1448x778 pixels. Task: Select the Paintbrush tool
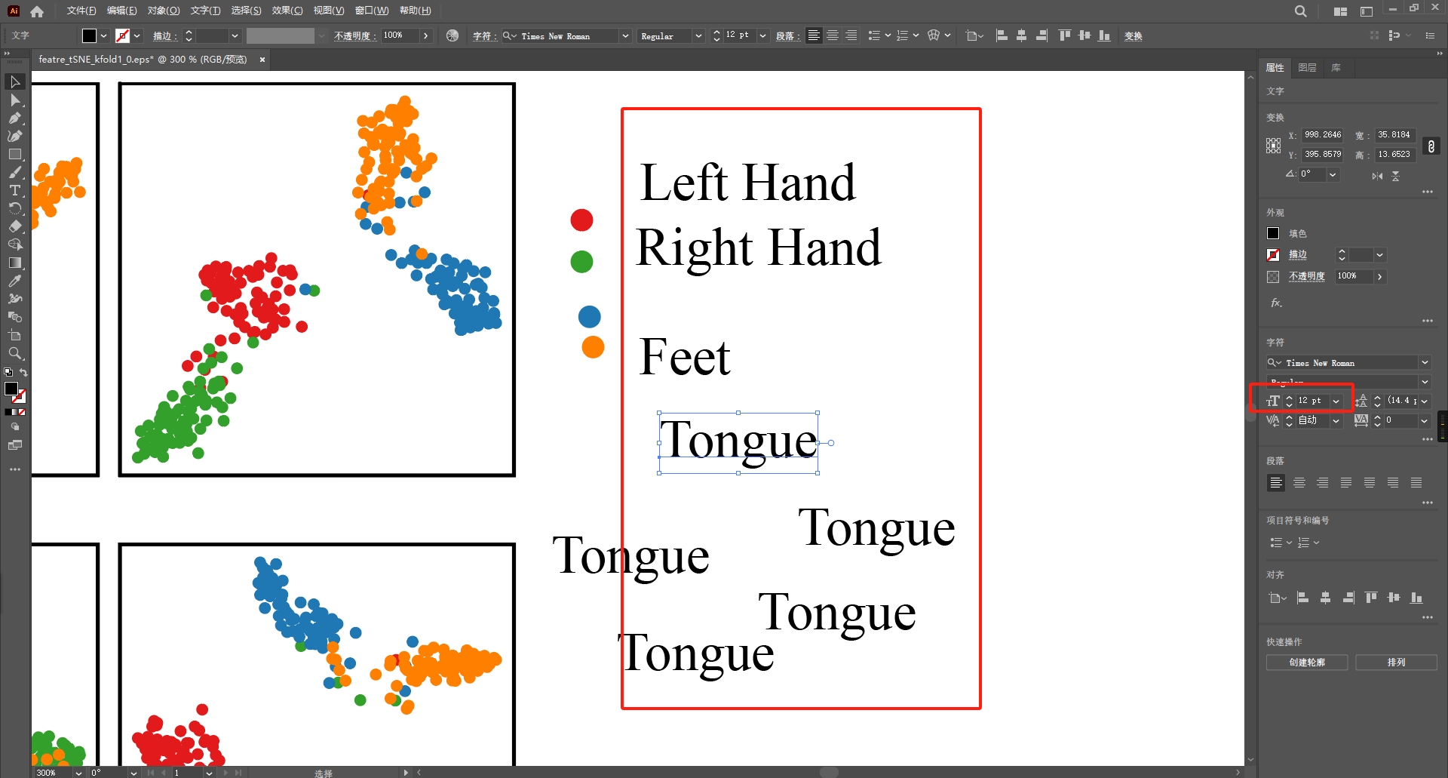(x=15, y=172)
